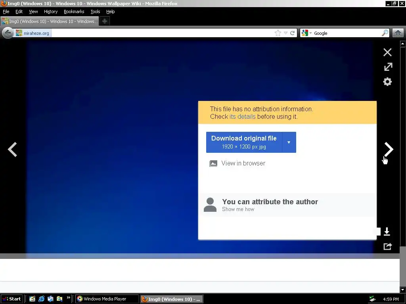Viewport: 406px width, 304px height.
Task: Close the media viewer with the X icon
Action: (387, 52)
